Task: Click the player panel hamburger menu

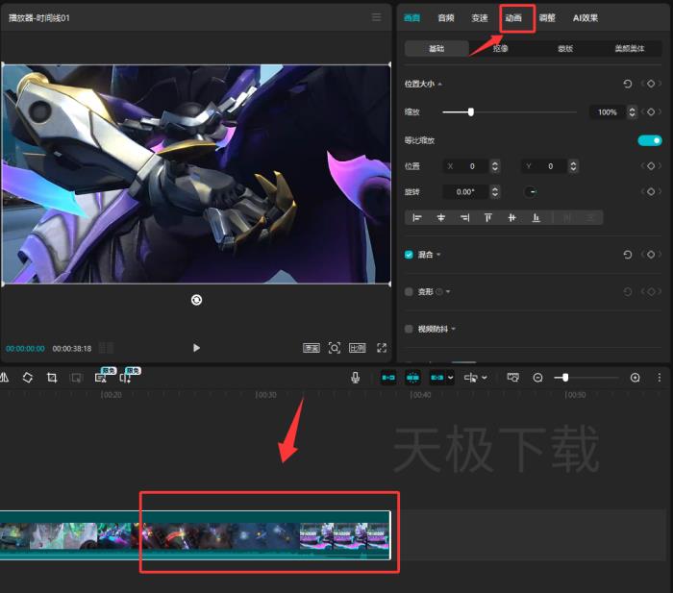Action: [x=376, y=17]
